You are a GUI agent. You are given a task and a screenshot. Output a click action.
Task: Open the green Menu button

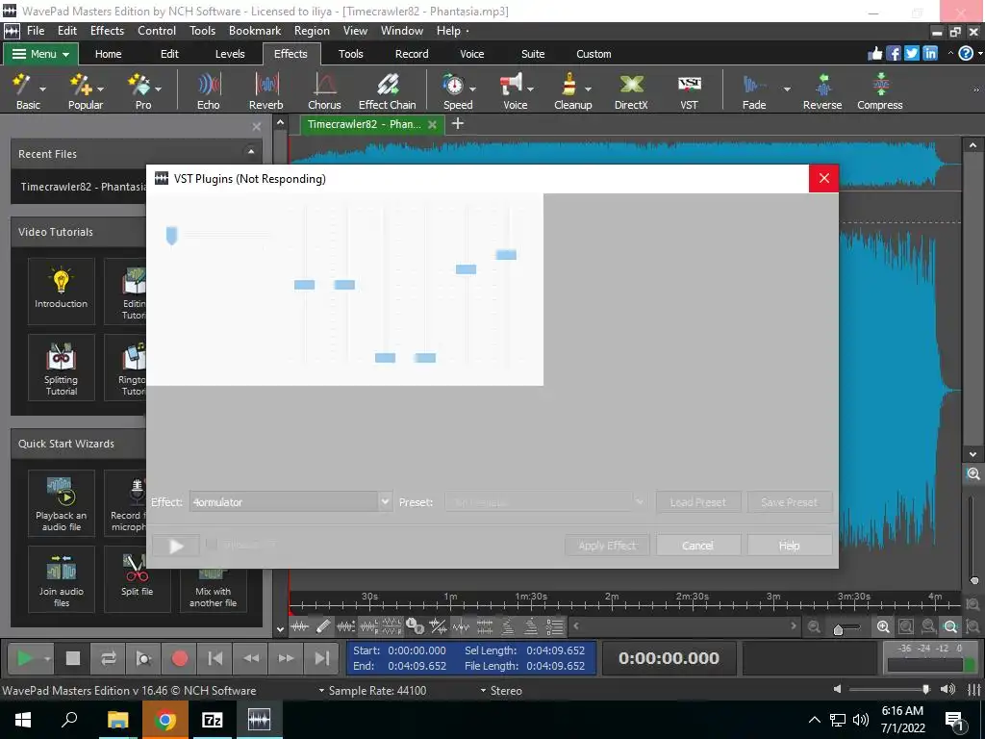[x=40, y=54]
